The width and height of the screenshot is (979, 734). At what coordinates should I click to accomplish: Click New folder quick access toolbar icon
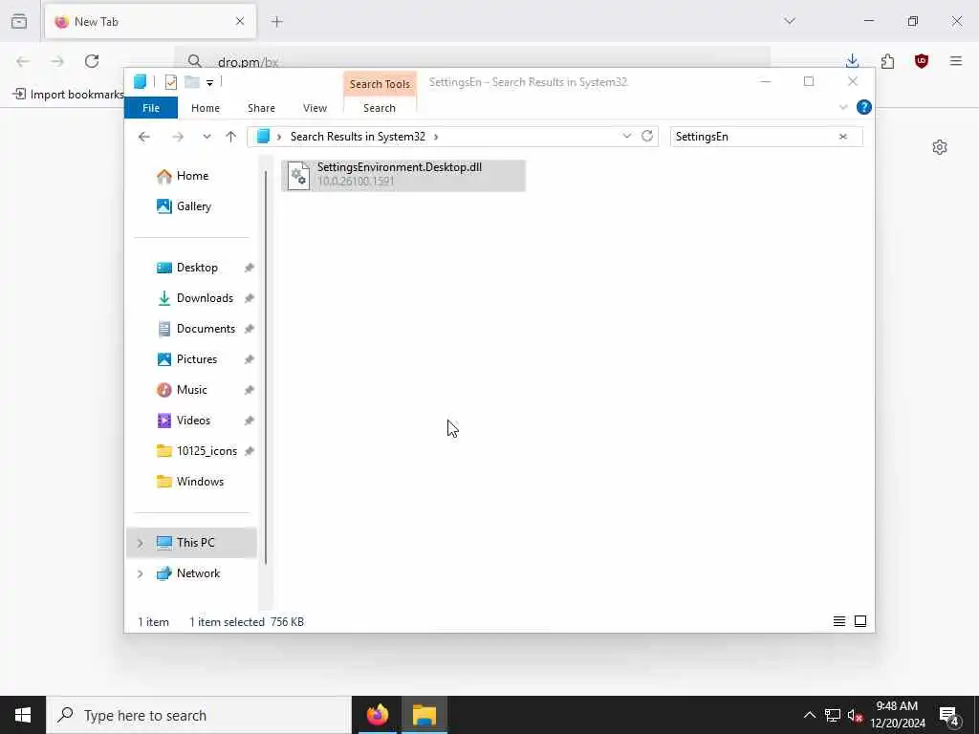191,82
